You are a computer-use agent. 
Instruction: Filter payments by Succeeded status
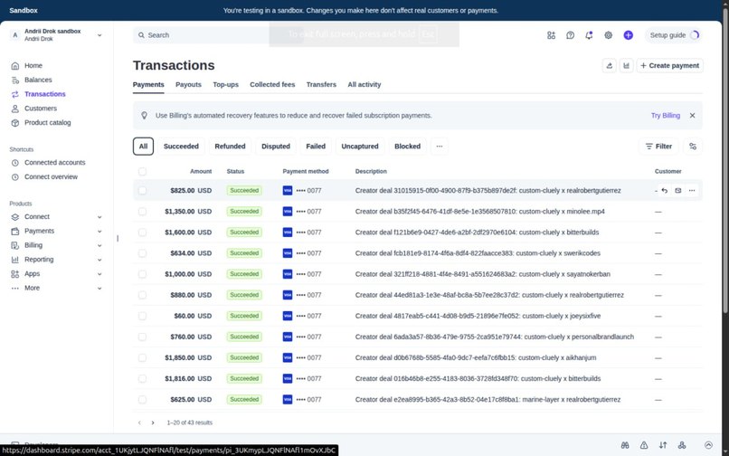181,146
